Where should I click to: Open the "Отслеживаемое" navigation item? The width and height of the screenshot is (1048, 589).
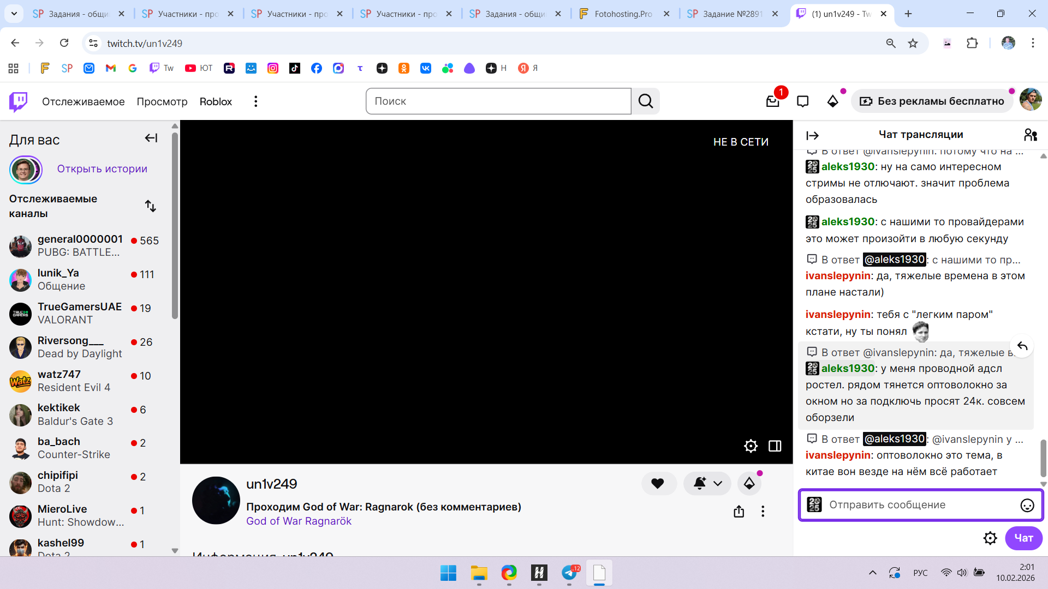[83, 101]
